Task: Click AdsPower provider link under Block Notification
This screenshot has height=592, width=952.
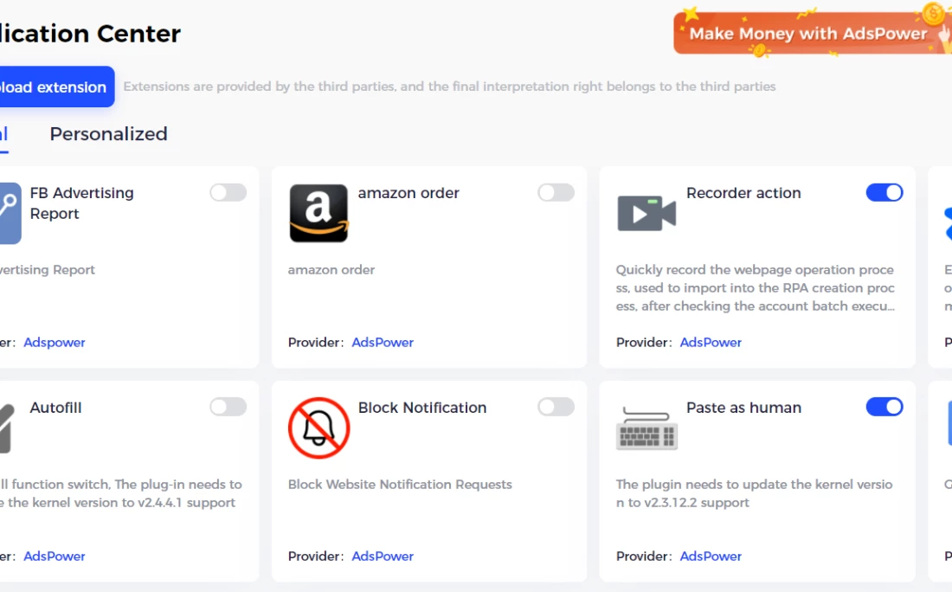Action: [383, 557]
